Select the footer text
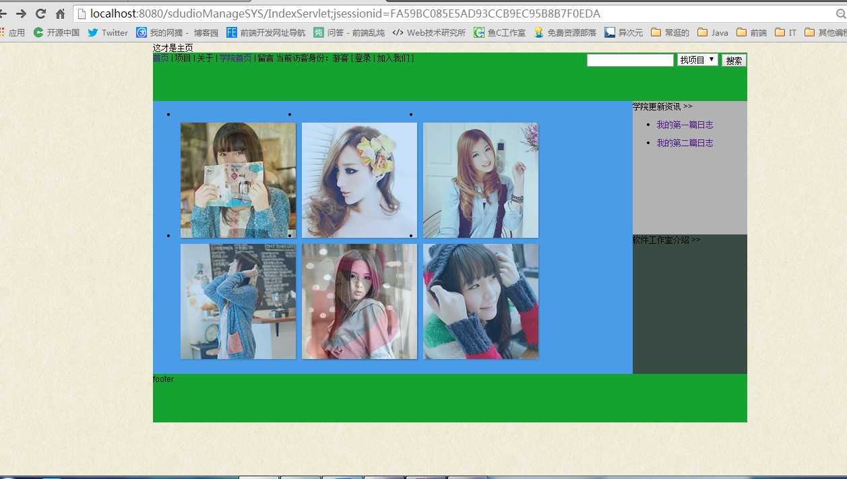 [x=163, y=379]
